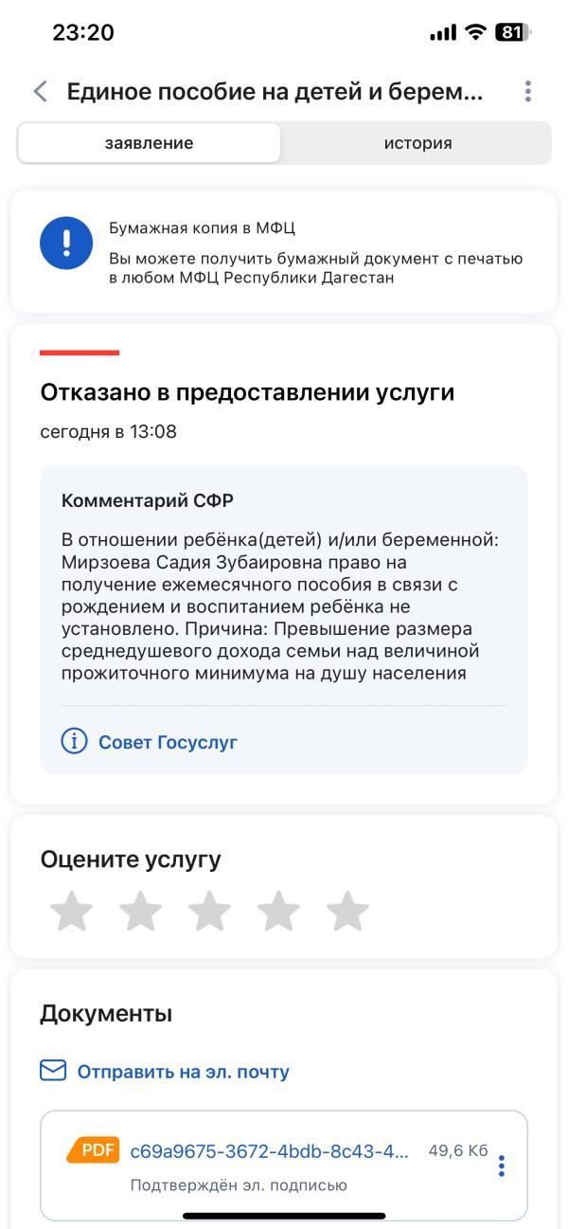Image resolution: width=568 pixels, height=1229 pixels.
Task: Rate the service three stars
Action: click(209, 911)
